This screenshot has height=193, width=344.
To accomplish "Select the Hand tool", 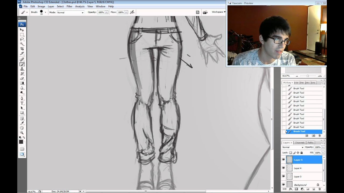I will pyautogui.click(x=22, y=128).
